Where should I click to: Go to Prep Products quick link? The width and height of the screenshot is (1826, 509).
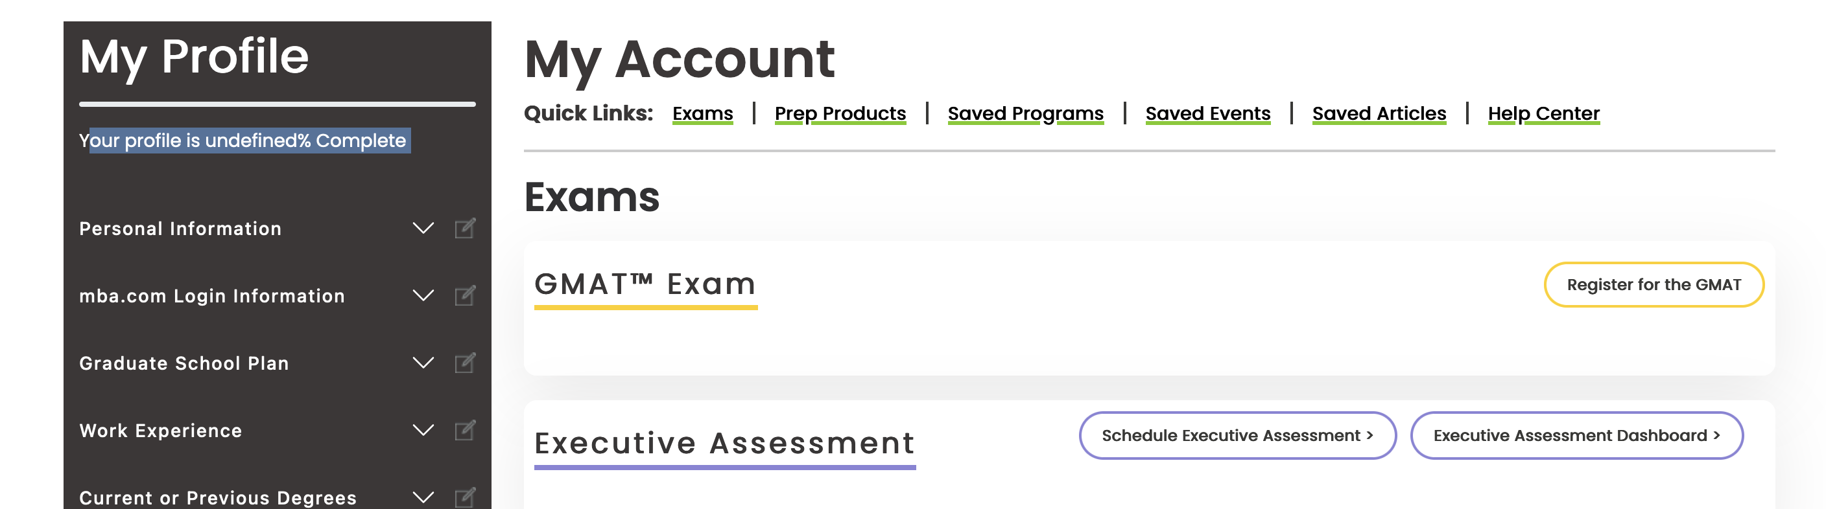tap(840, 113)
